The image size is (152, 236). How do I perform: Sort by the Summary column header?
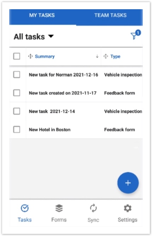coord(45,56)
